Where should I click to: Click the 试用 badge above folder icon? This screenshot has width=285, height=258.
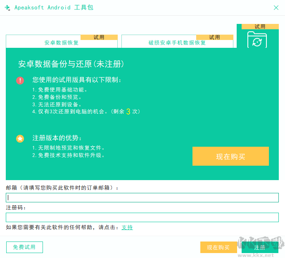coord(260,27)
